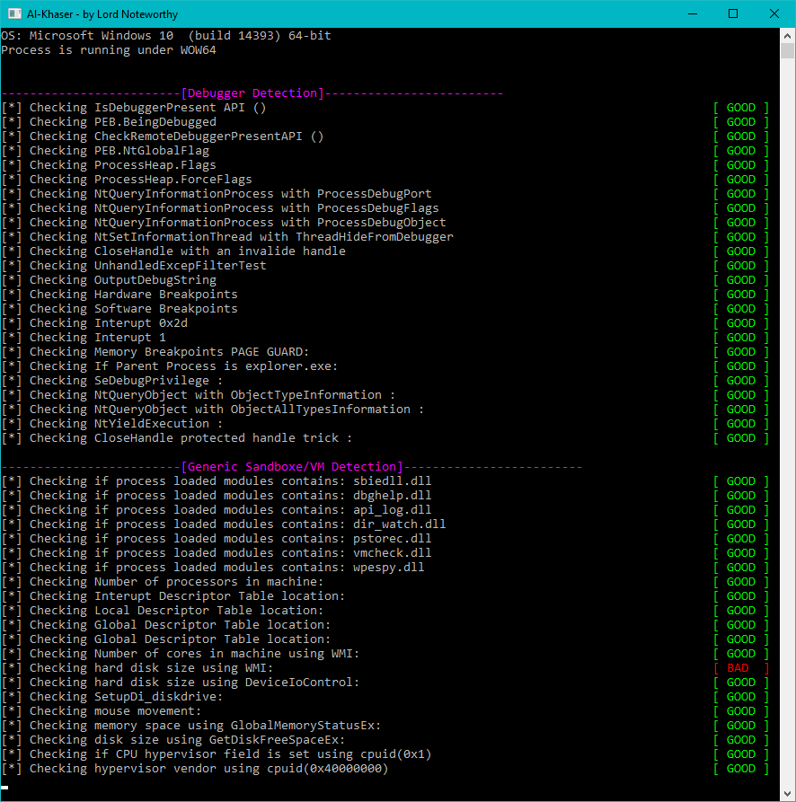
Task: Click 'hard disk size using DeviceIoControl' line
Action: pyautogui.click(x=181, y=682)
